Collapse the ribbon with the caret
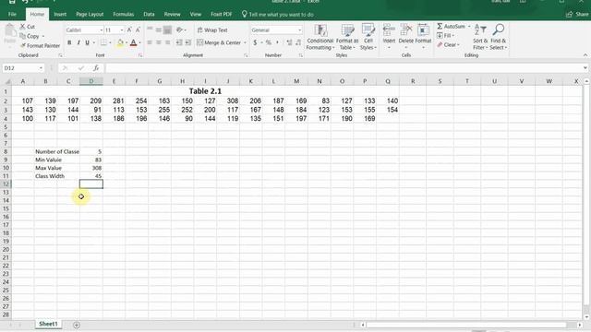Image resolution: width=591 pixels, height=332 pixels. coord(585,55)
